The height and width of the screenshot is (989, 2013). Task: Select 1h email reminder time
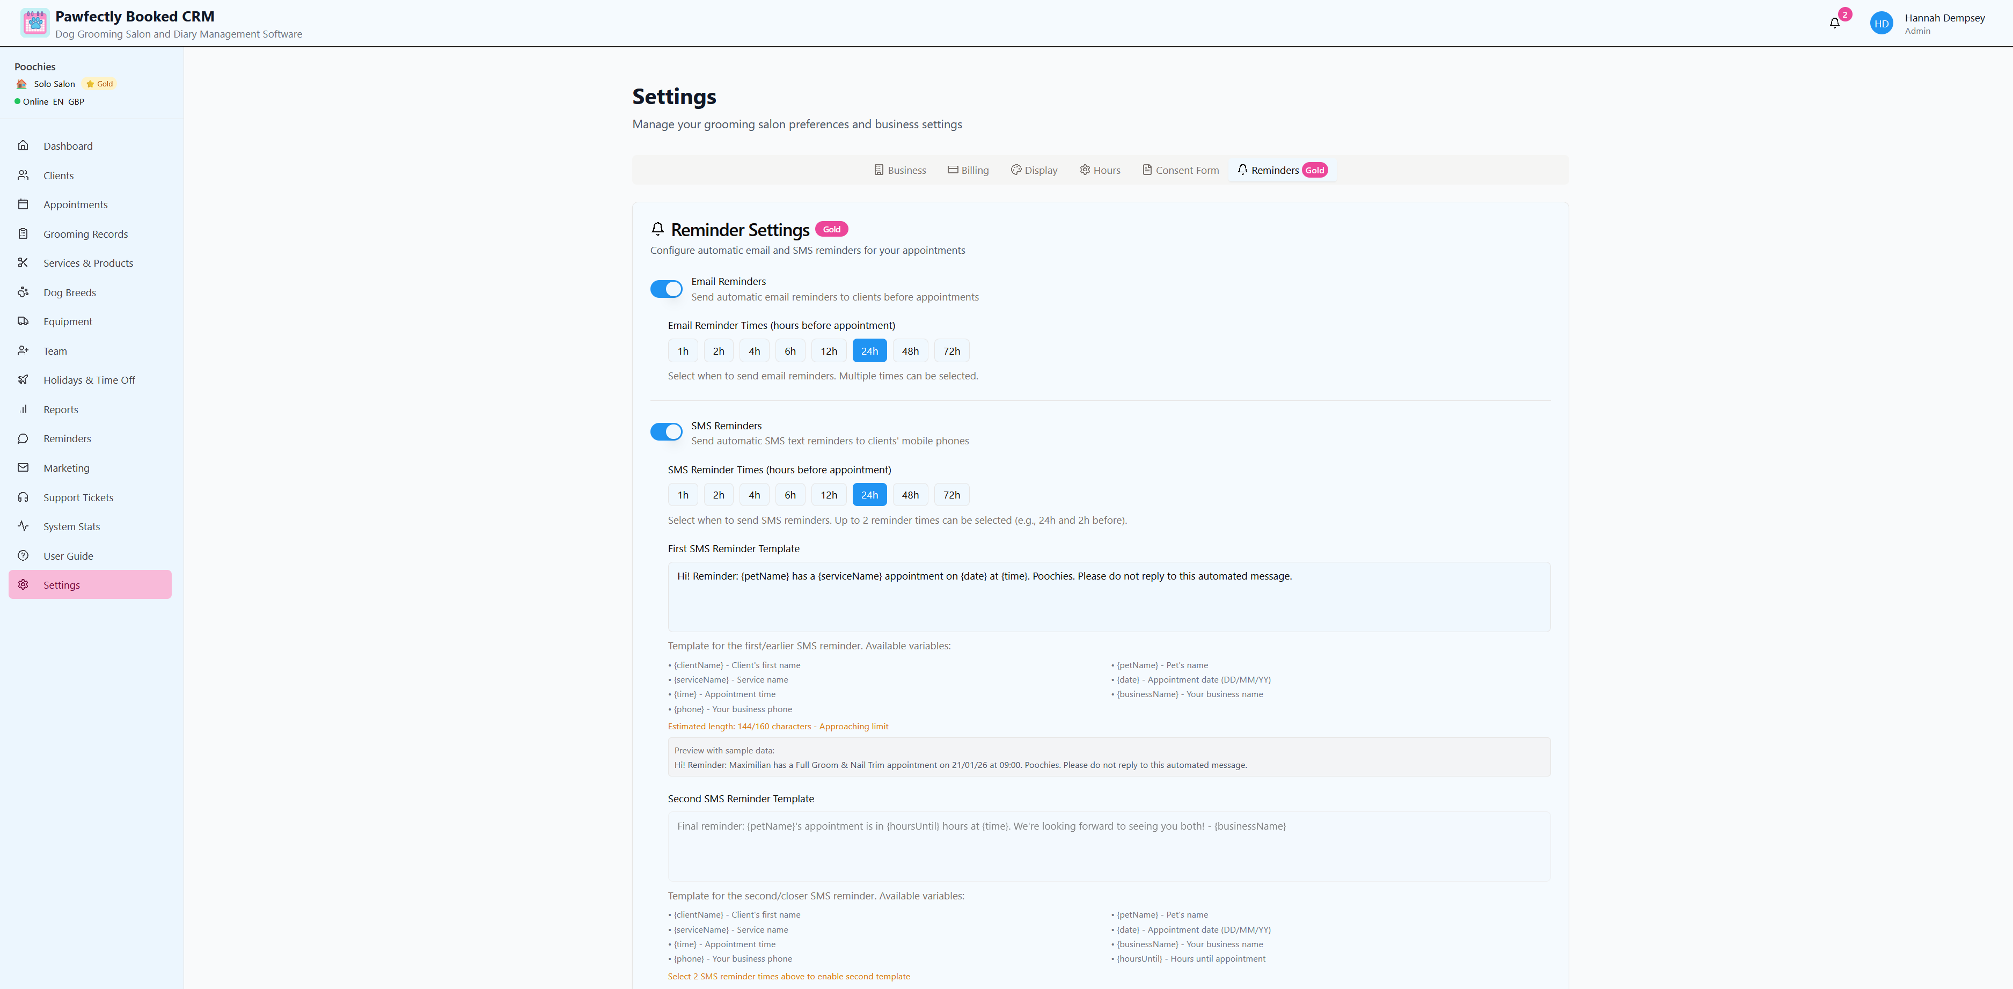[683, 351]
